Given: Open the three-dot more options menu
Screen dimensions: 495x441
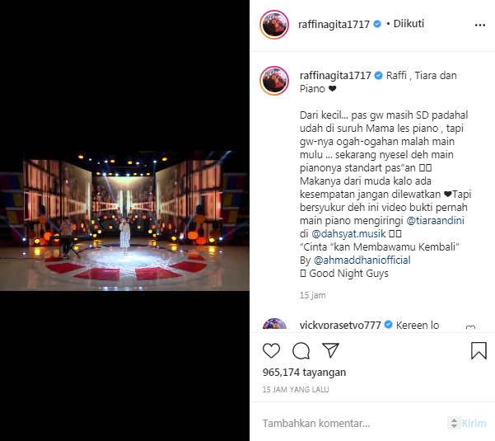Looking at the screenshot, I should [x=480, y=25].
